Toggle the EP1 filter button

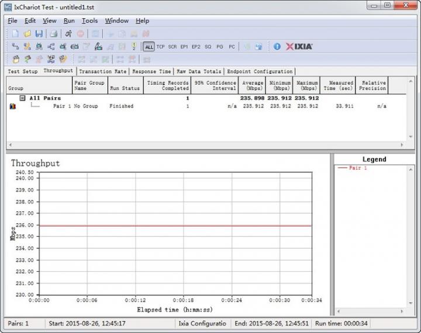pyautogui.click(x=184, y=47)
